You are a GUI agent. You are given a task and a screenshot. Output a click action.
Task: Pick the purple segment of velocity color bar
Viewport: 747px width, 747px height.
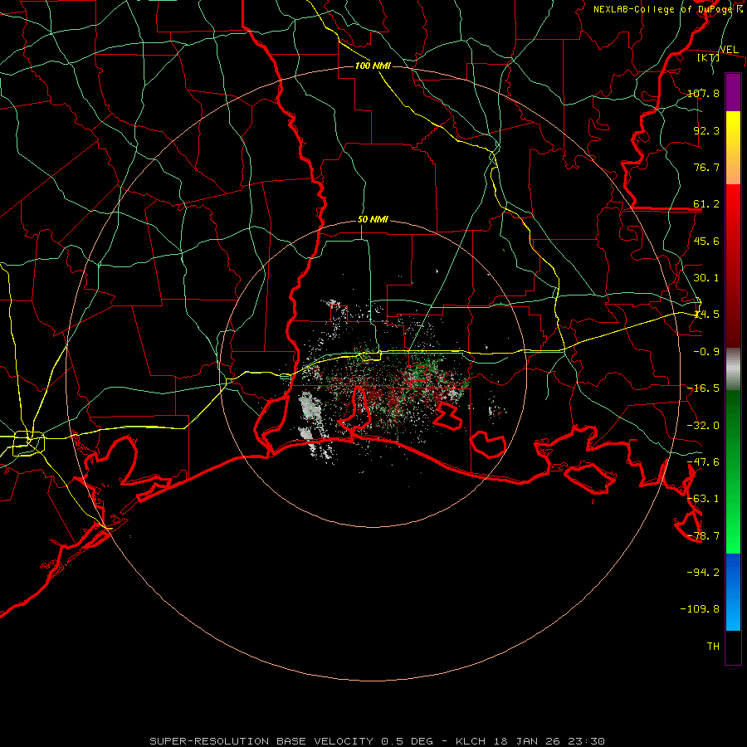tap(733, 92)
